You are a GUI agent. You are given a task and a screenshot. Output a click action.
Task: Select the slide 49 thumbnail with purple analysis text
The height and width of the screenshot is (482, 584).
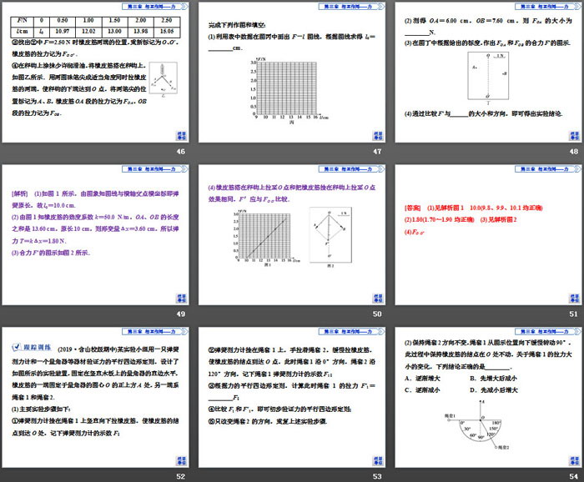(95, 235)
